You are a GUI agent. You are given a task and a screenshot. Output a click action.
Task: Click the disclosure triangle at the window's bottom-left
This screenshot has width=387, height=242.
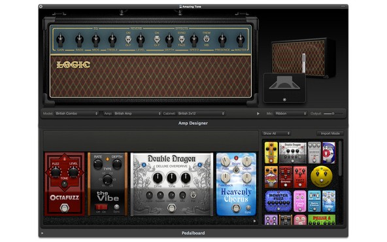[x=42, y=233]
